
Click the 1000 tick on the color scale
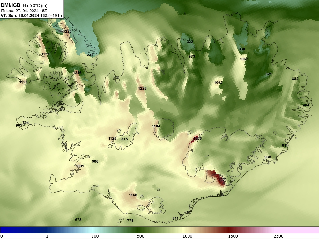pos(187,236)
